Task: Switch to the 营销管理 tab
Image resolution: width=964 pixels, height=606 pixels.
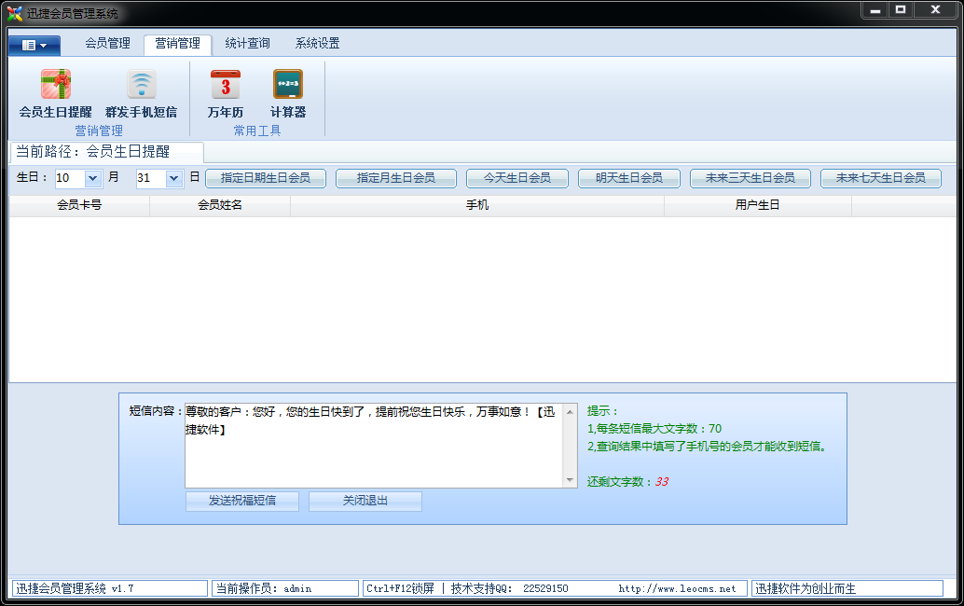Action: click(178, 44)
